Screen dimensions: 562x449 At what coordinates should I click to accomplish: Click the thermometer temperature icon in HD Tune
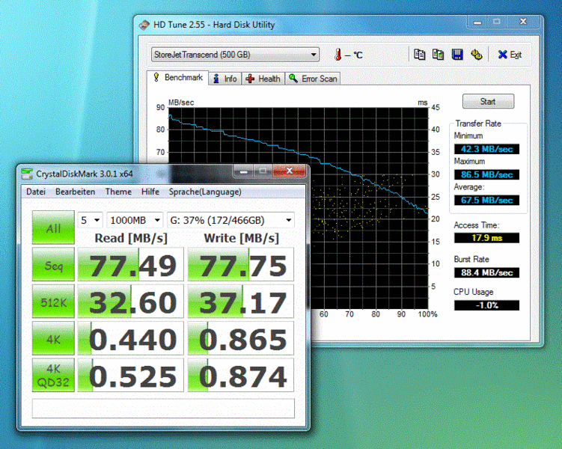337,55
